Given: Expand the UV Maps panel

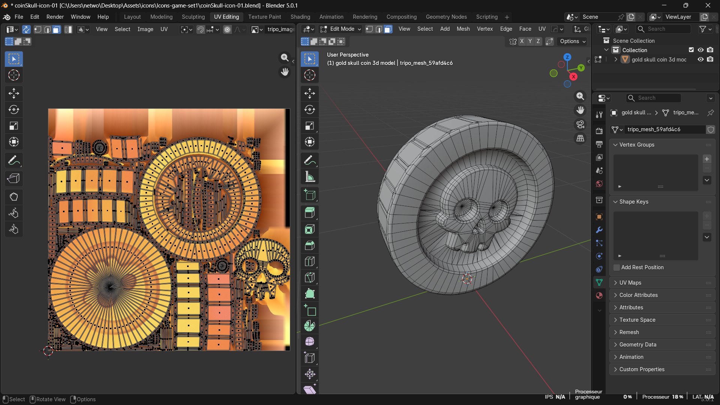Looking at the screenshot, I should coord(662,283).
